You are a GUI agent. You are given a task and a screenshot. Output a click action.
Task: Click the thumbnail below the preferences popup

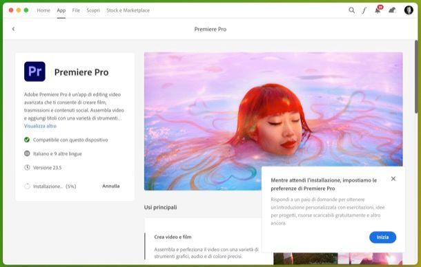(337, 259)
